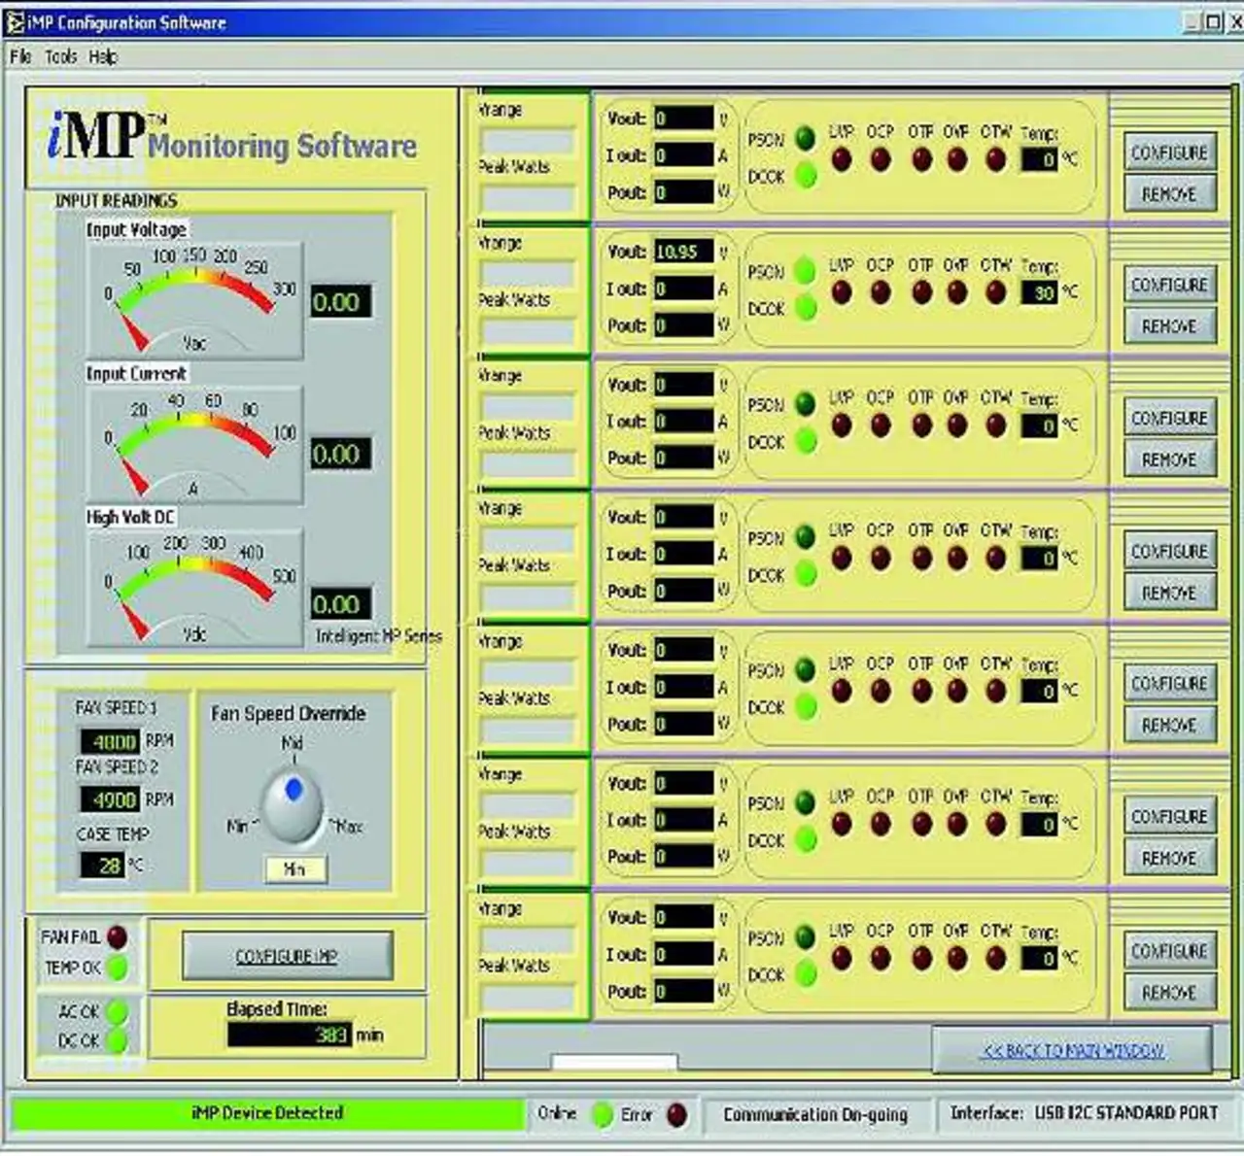Click the CONFIGURE iMP button
Image resolution: width=1244 pixels, height=1156 pixels.
pyautogui.click(x=288, y=957)
